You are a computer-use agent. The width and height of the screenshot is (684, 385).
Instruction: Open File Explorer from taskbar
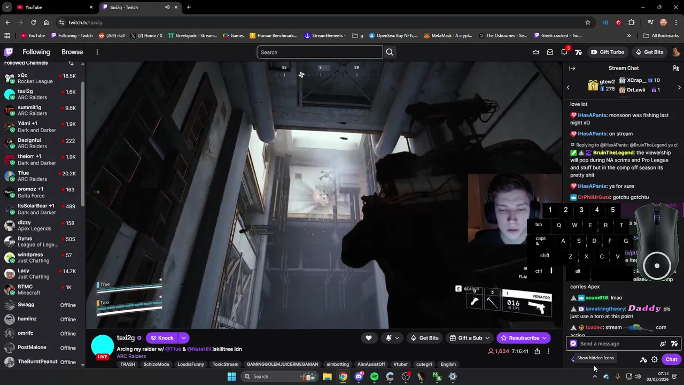tap(327, 376)
